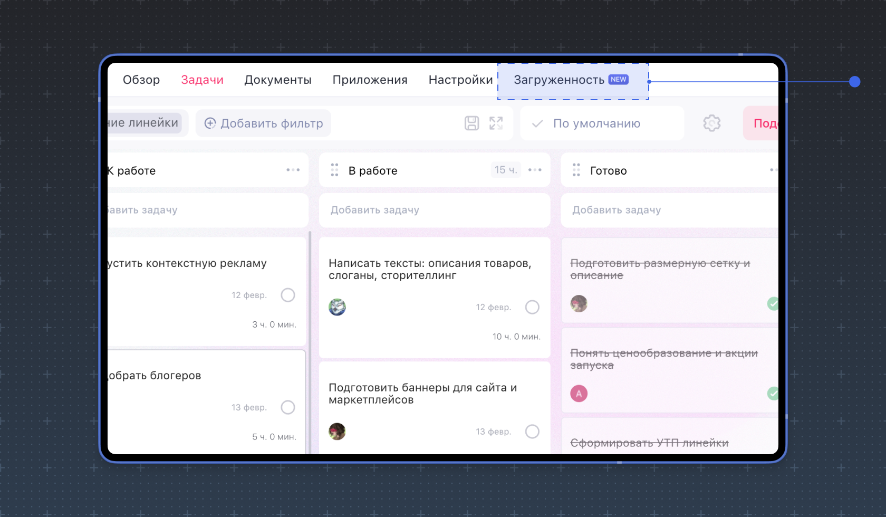Switch to the Загруженность tab
886x517 pixels.
click(559, 80)
